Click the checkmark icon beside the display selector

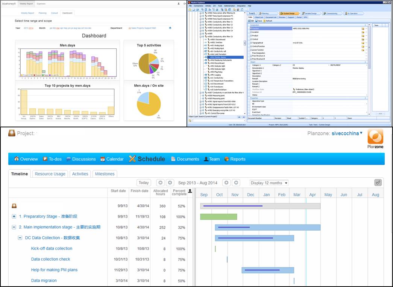pos(378,183)
